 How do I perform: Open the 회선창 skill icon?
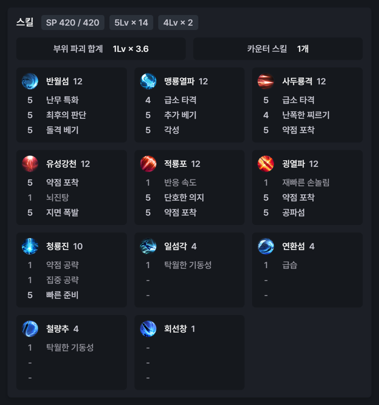pyautogui.click(x=148, y=329)
